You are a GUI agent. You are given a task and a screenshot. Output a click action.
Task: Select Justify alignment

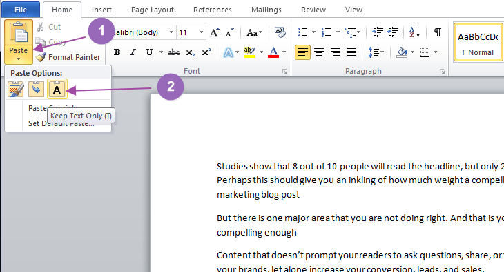pos(351,52)
